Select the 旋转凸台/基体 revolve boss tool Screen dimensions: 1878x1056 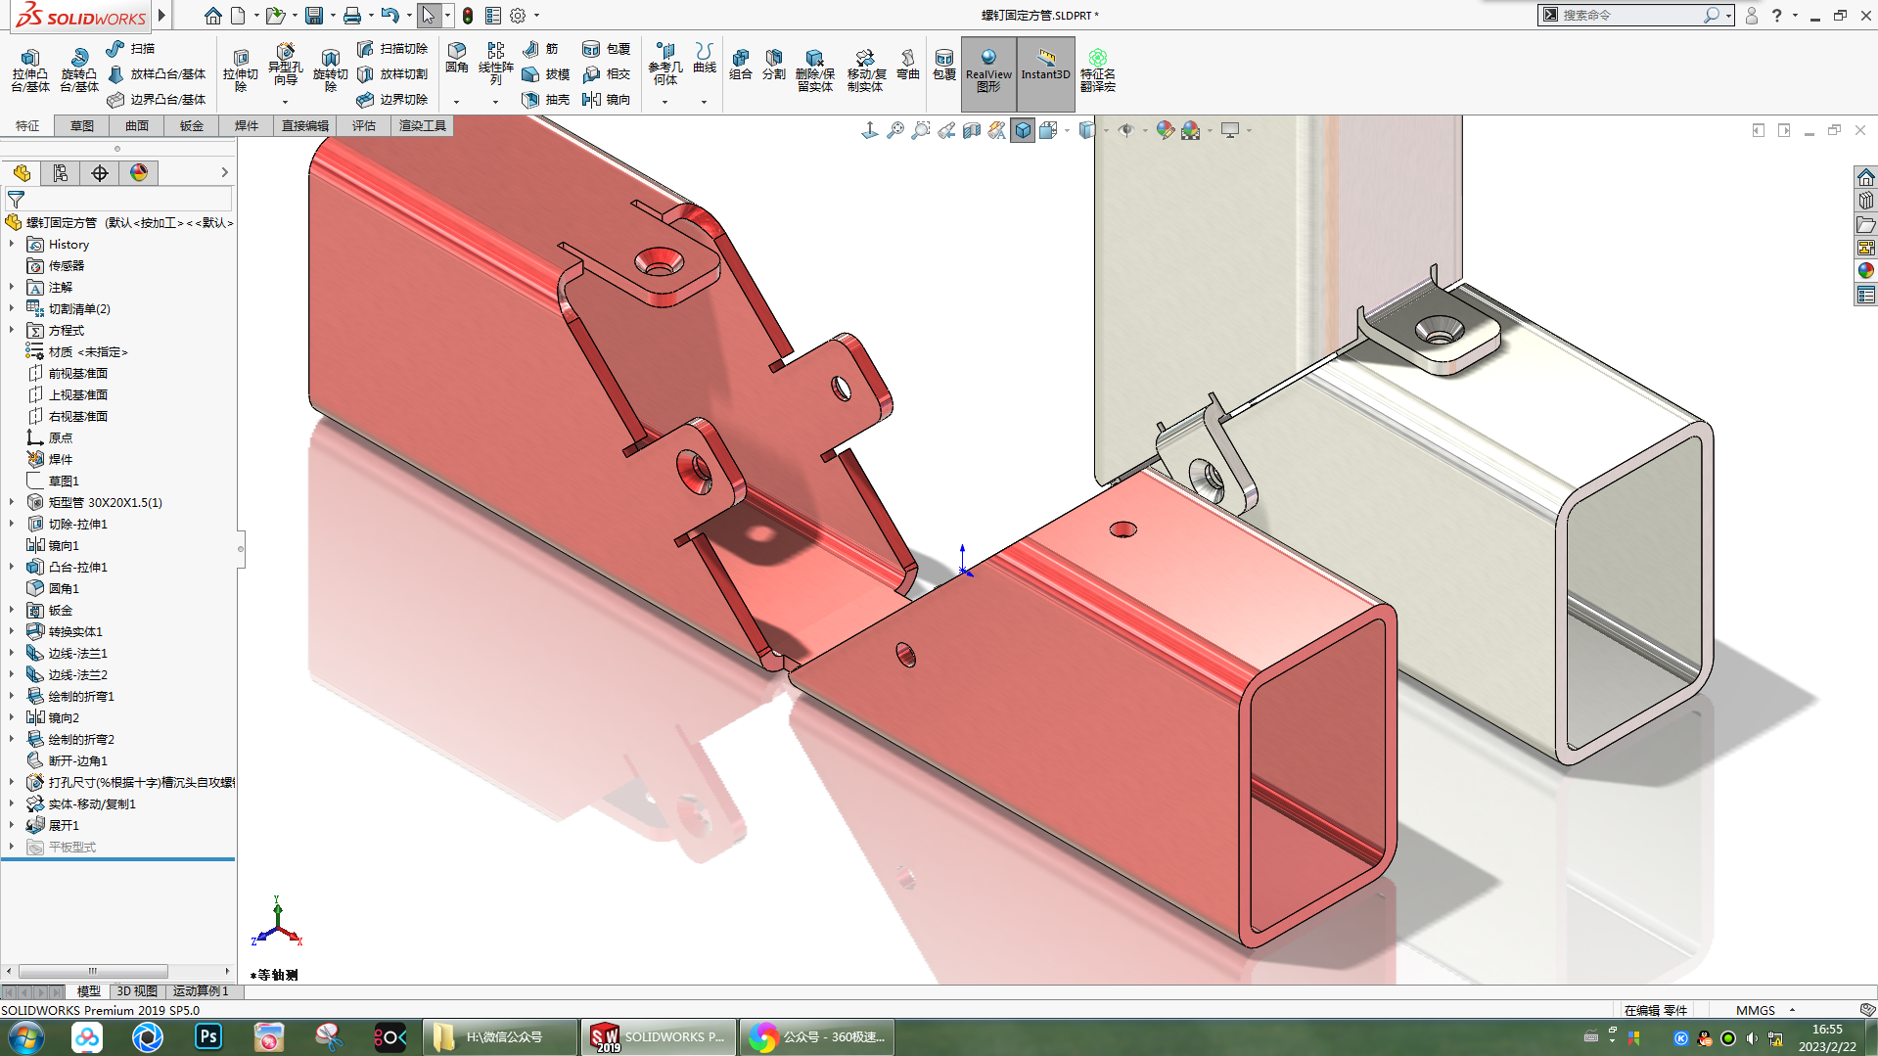coord(78,69)
